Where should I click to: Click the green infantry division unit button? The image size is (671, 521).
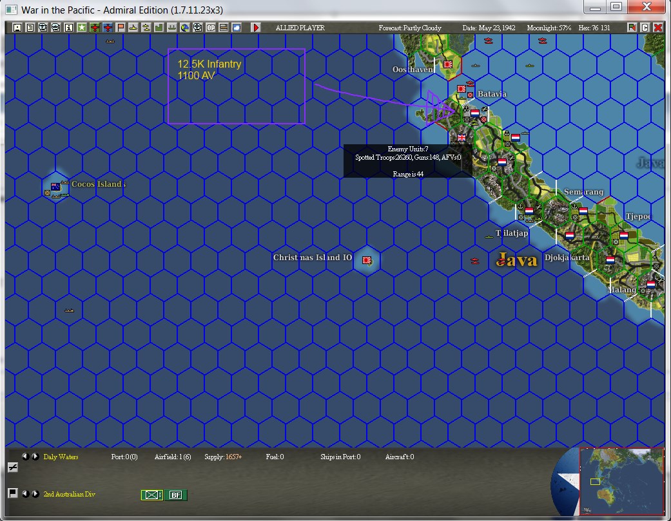(152, 495)
